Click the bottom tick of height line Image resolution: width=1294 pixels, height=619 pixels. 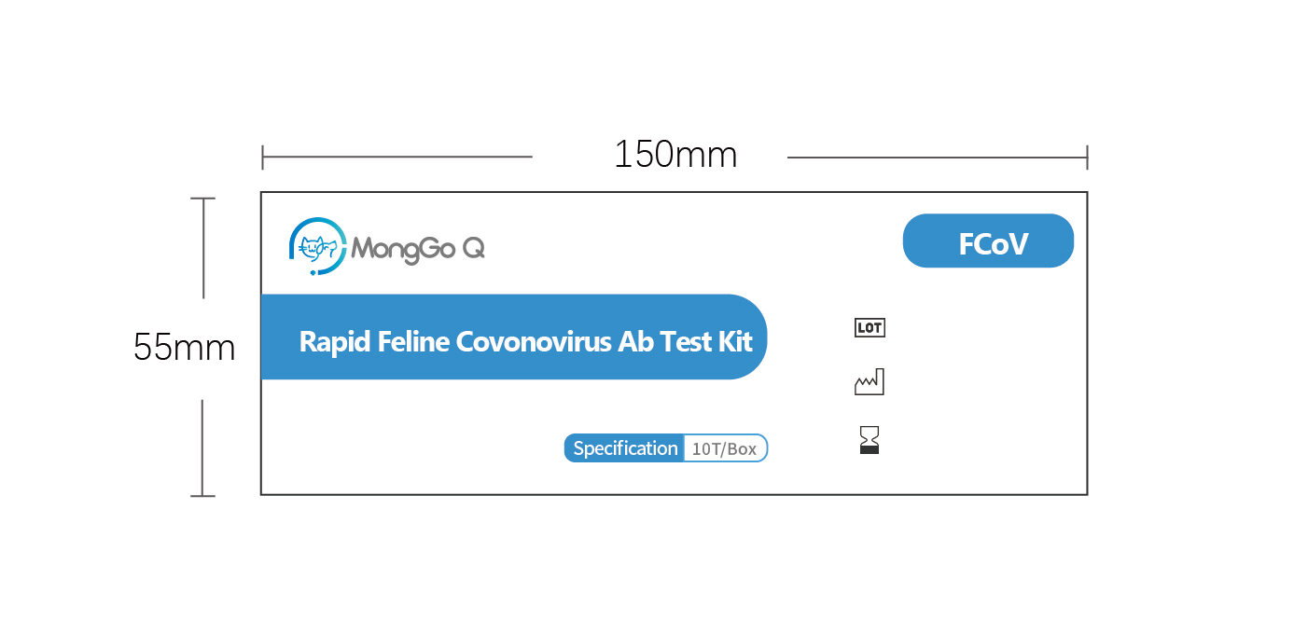(202, 495)
